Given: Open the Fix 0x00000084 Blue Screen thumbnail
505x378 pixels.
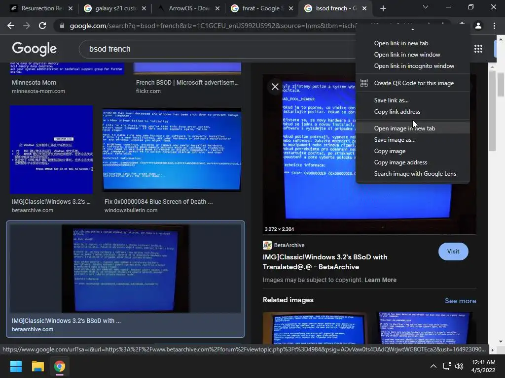Looking at the screenshot, I should point(172,150).
